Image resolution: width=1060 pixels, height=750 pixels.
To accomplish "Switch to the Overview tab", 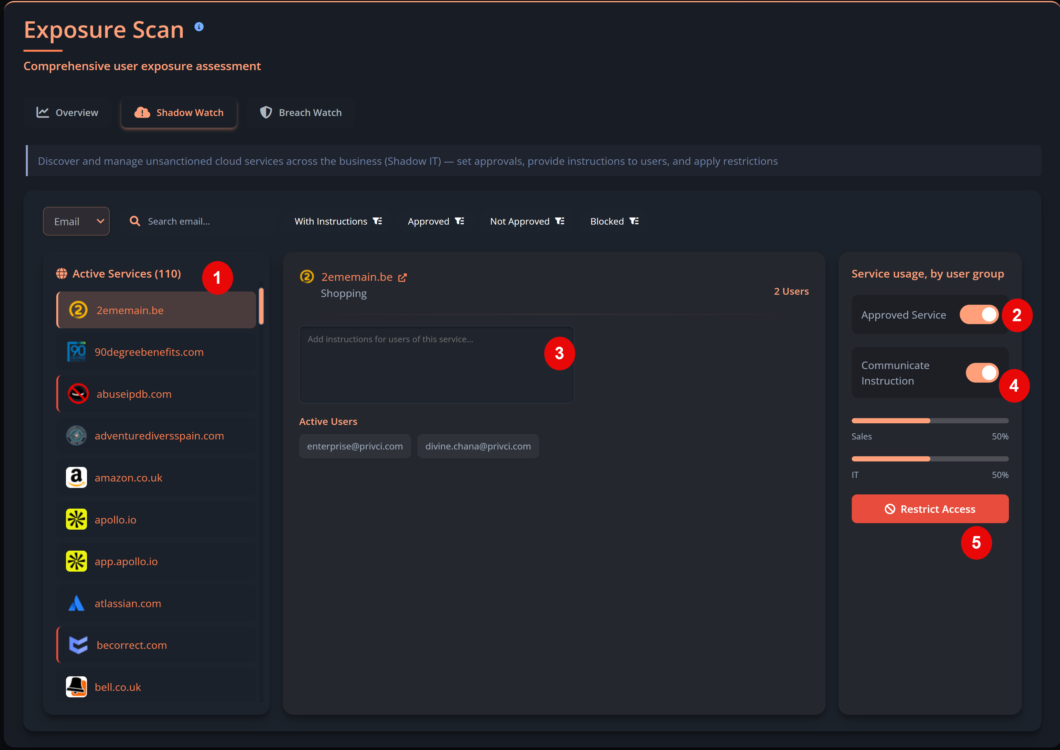I will pyautogui.click(x=68, y=113).
